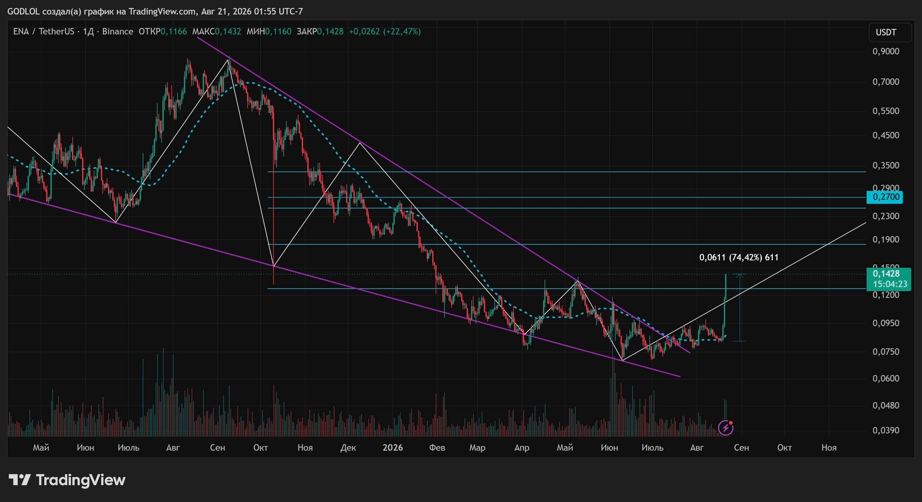
Task: Click the 0,1200 price axis label
Action: 886,295
